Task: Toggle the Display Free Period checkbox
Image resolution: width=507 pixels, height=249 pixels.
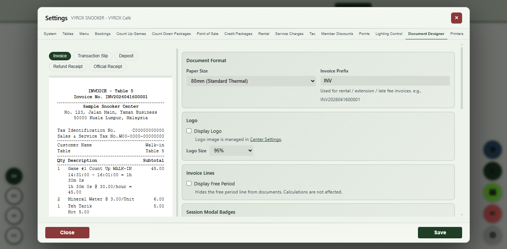Action: 189,184
